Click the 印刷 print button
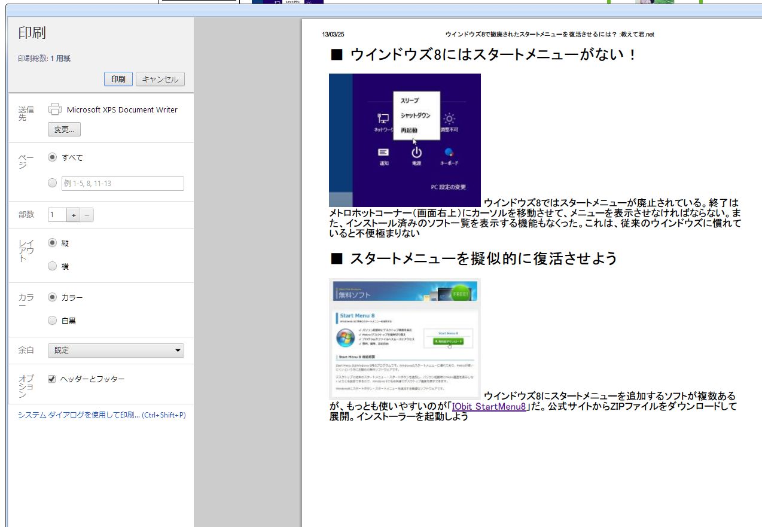762x527 pixels. click(x=118, y=79)
